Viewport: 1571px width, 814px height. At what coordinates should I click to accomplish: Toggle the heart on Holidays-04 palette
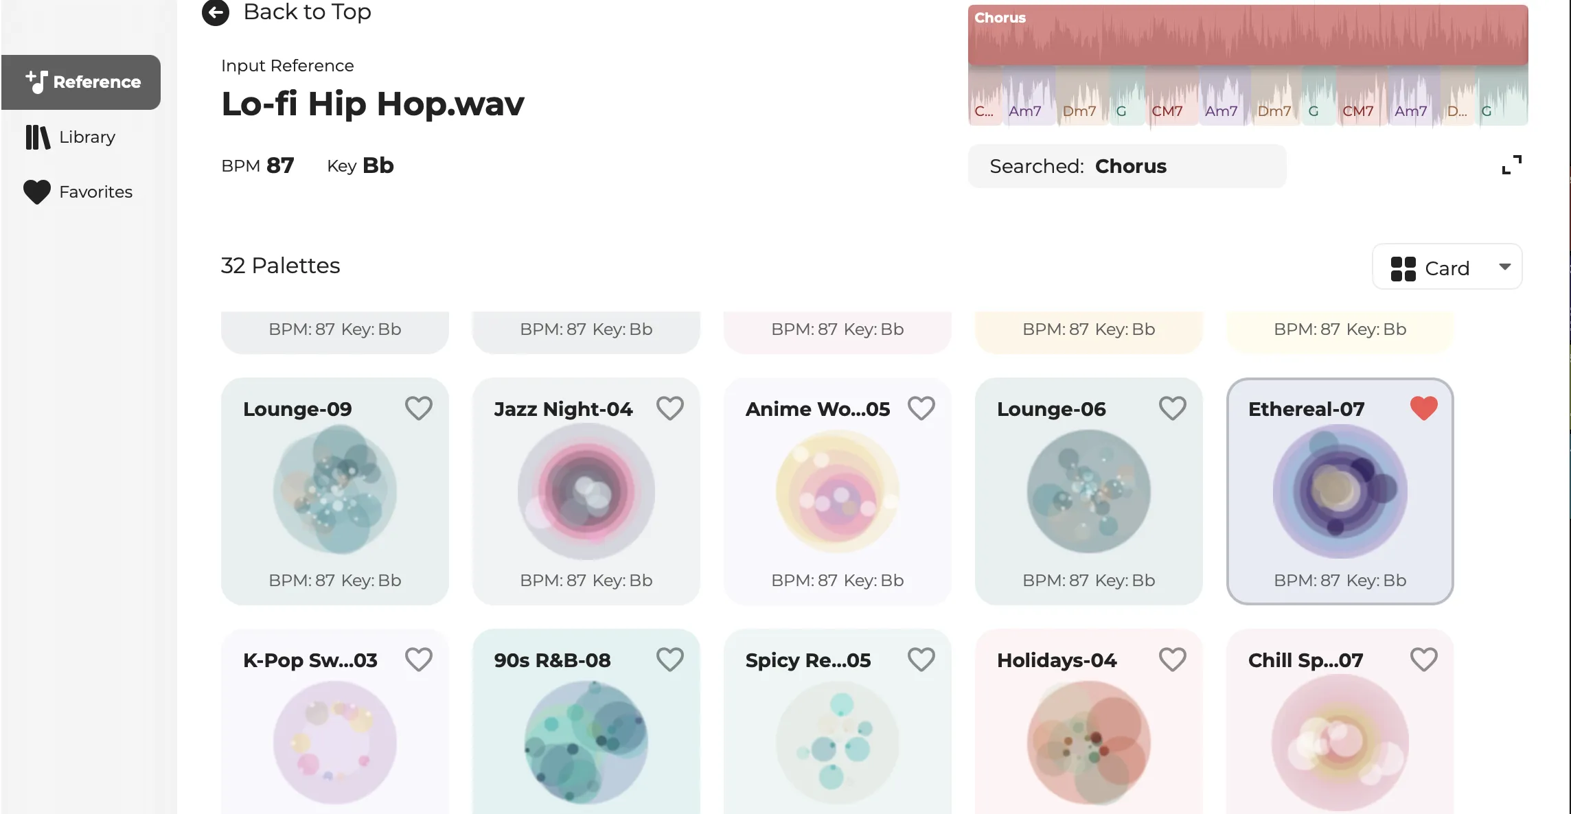(1172, 660)
